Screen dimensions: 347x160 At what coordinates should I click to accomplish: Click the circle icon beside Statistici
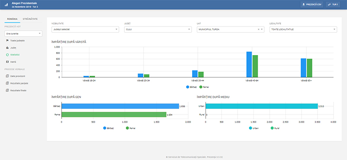tap(7, 55)
